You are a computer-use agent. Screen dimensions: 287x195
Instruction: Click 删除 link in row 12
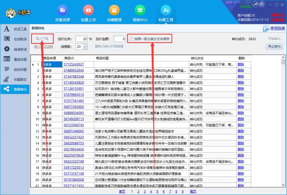pos(241,131)
